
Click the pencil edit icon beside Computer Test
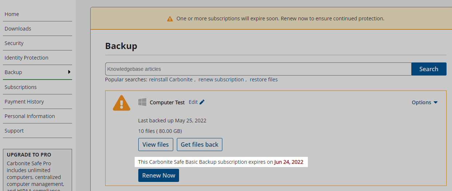[x=202, y=102]
